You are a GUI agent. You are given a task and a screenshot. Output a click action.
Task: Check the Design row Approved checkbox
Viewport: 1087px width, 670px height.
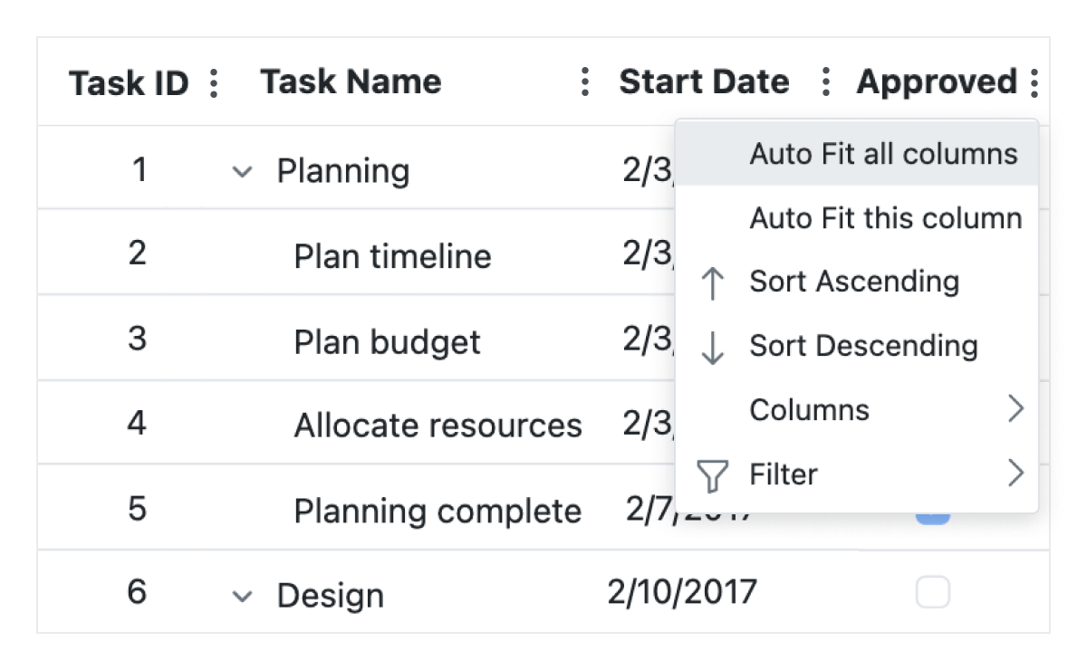coord(932,591)
